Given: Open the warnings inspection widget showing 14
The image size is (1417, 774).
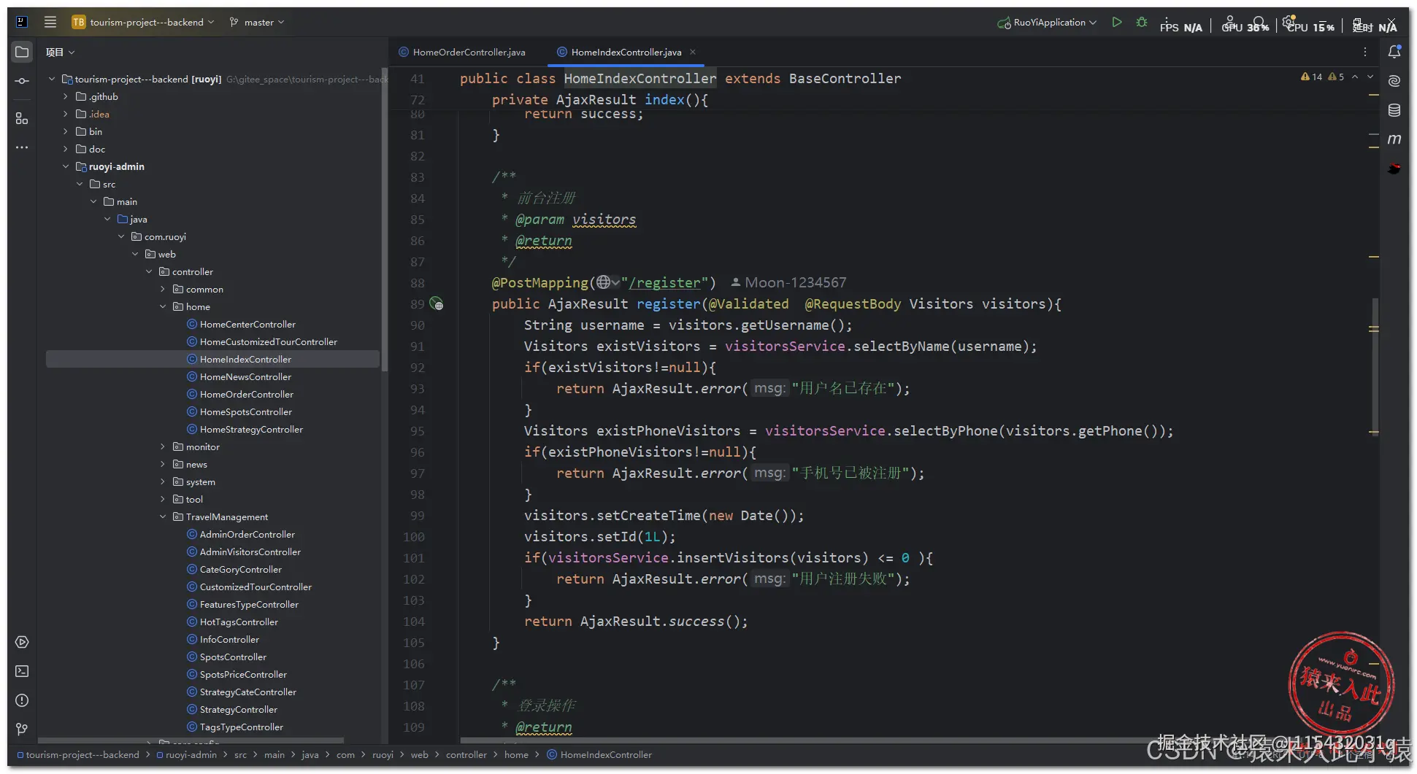Looking at the screenshot, I should [x=1311, y=77].
